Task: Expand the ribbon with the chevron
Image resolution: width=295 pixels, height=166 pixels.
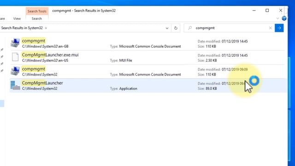Action: pos(277,18)
